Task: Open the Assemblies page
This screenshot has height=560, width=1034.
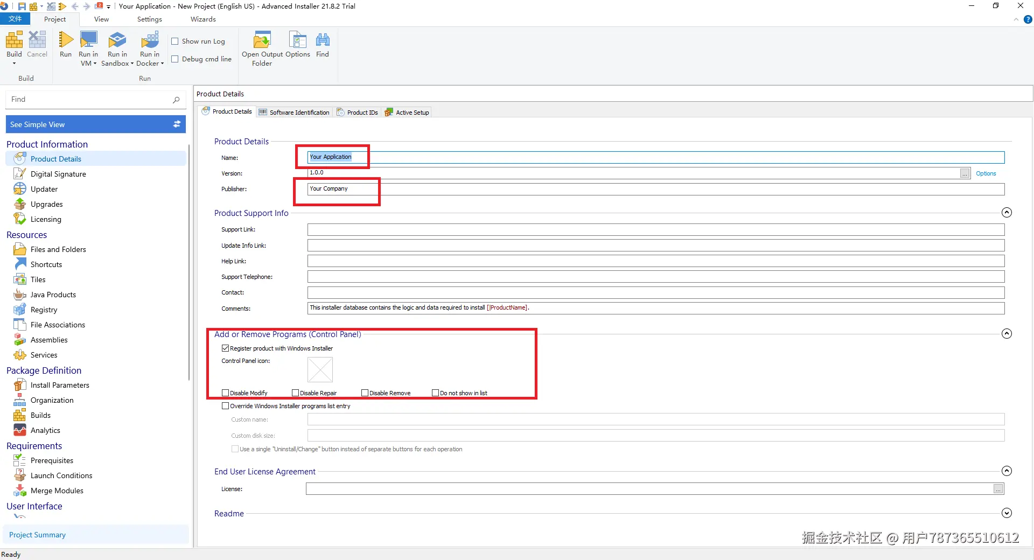Action: tap(49, 340)
